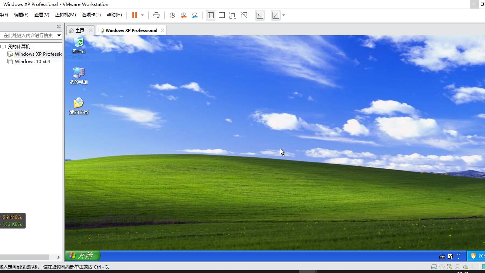Toggle the thumbnail bar view icon
The height and width of the screenshot is (273, 485).
[x=222, y=15]
